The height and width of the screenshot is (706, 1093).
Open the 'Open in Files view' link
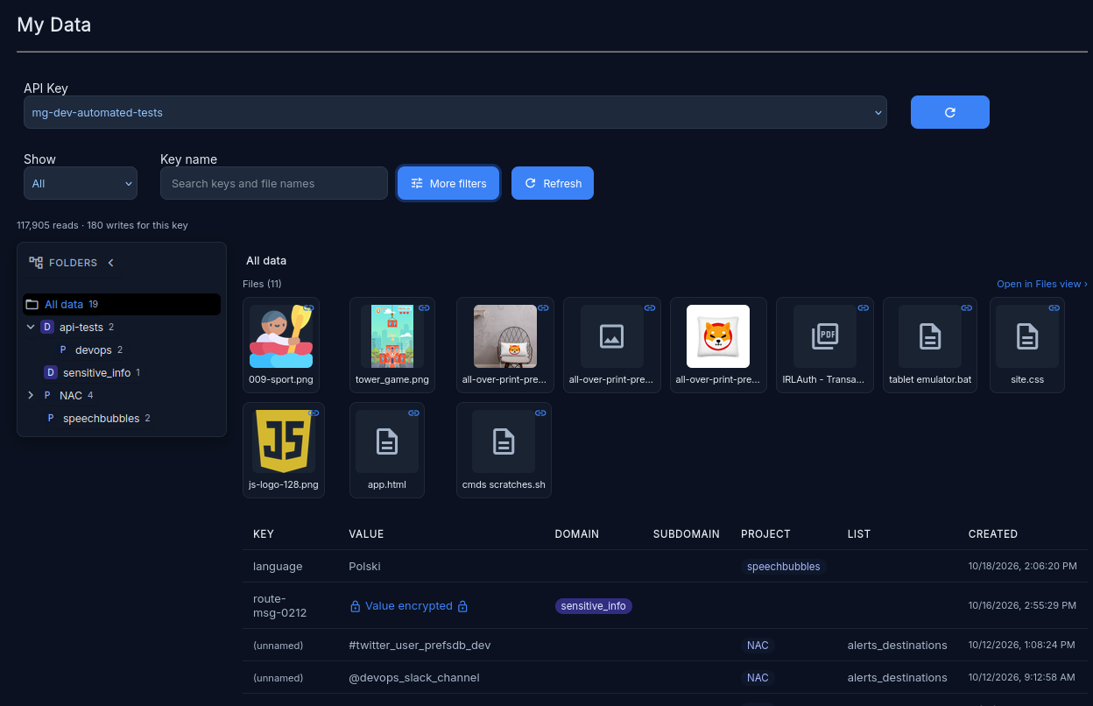tap(1042, 284)
